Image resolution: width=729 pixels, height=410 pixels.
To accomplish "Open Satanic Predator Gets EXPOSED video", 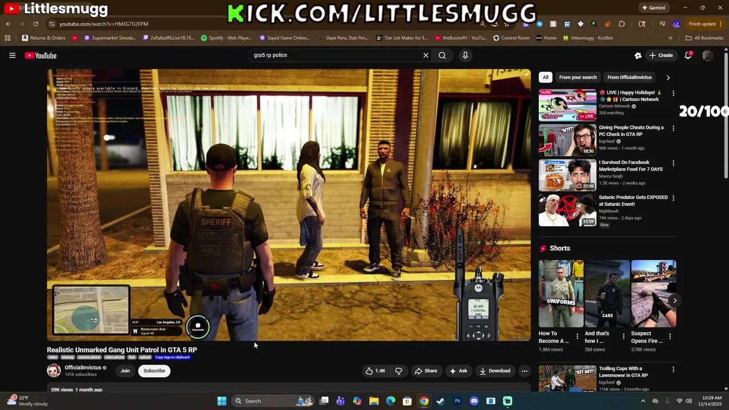I will (x=633, y=200).
